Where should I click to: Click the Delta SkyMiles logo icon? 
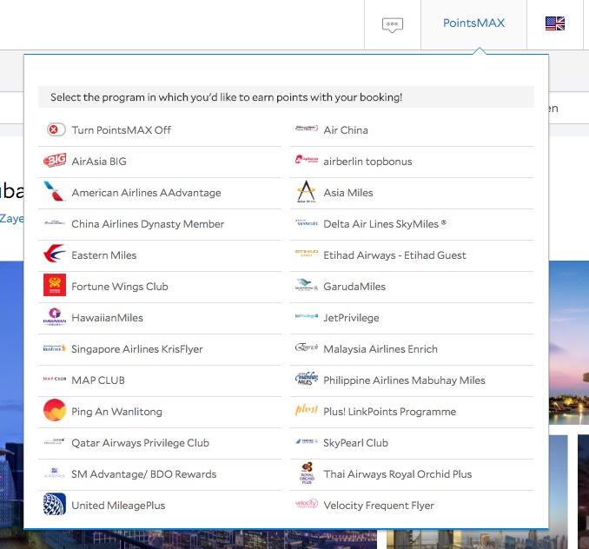307,222
